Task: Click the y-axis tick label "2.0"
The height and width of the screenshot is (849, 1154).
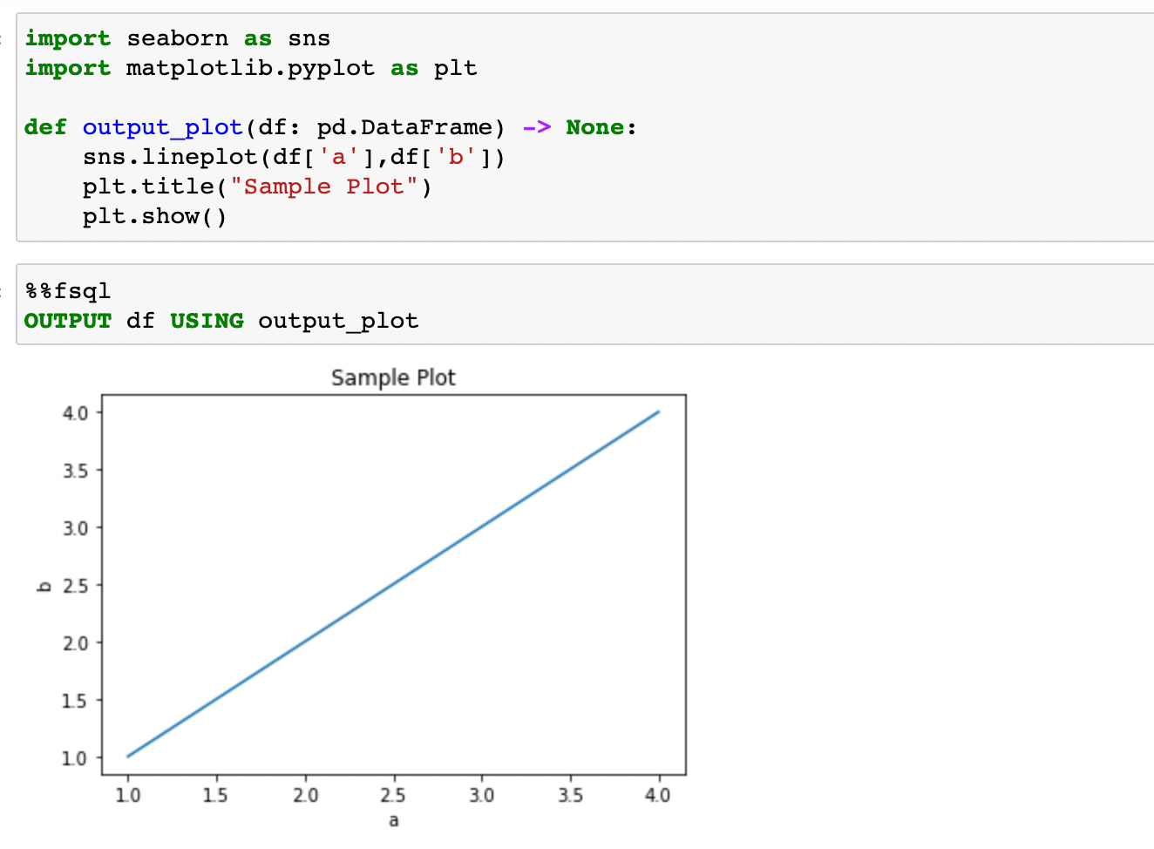Action: [75, 643]
